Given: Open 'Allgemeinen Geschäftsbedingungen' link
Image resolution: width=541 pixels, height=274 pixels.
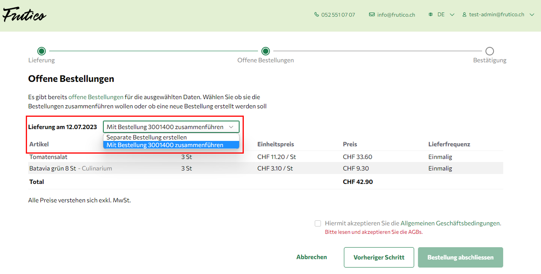Looking at the screenshot, I should coord(450,223).
